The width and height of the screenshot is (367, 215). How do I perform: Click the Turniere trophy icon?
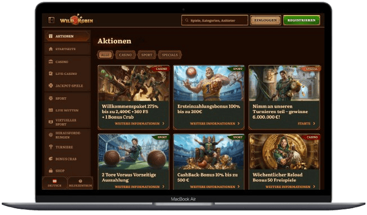click(x=51, y=147)
